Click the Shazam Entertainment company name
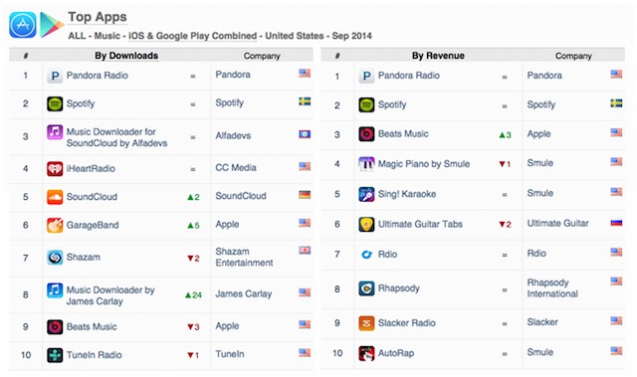The height and width of the screenshot is (377, 637). (x=244, y=258)
